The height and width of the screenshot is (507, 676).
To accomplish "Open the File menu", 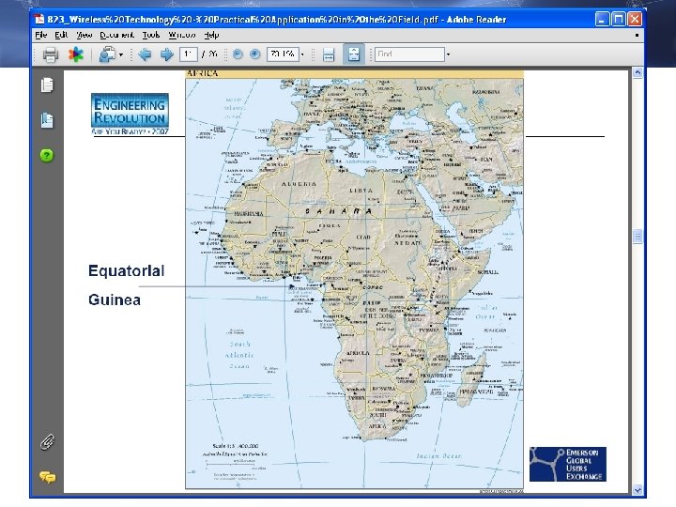I will point(41,35).
